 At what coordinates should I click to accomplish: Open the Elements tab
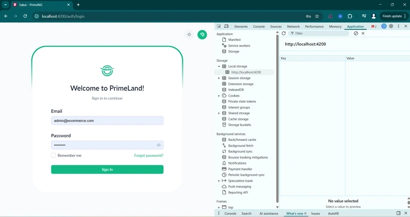pyautogui.click(x=241, y=27)
